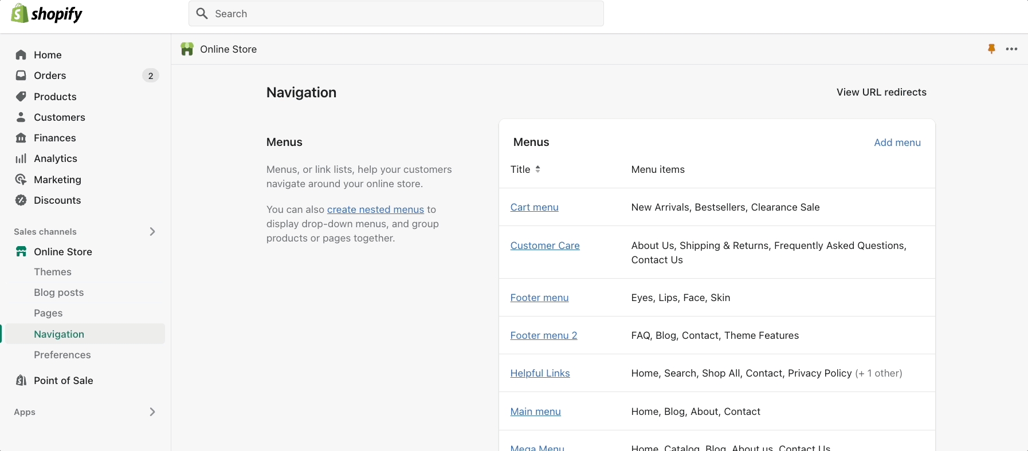Open the Analytics bar chart icon
The height and width of the screenshot is (451, 1028).
coord(21,159)
